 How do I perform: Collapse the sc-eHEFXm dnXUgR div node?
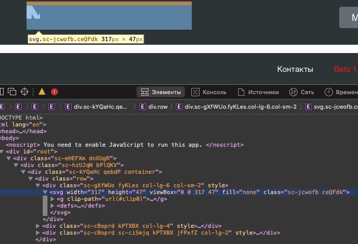(x=9, y=158)
